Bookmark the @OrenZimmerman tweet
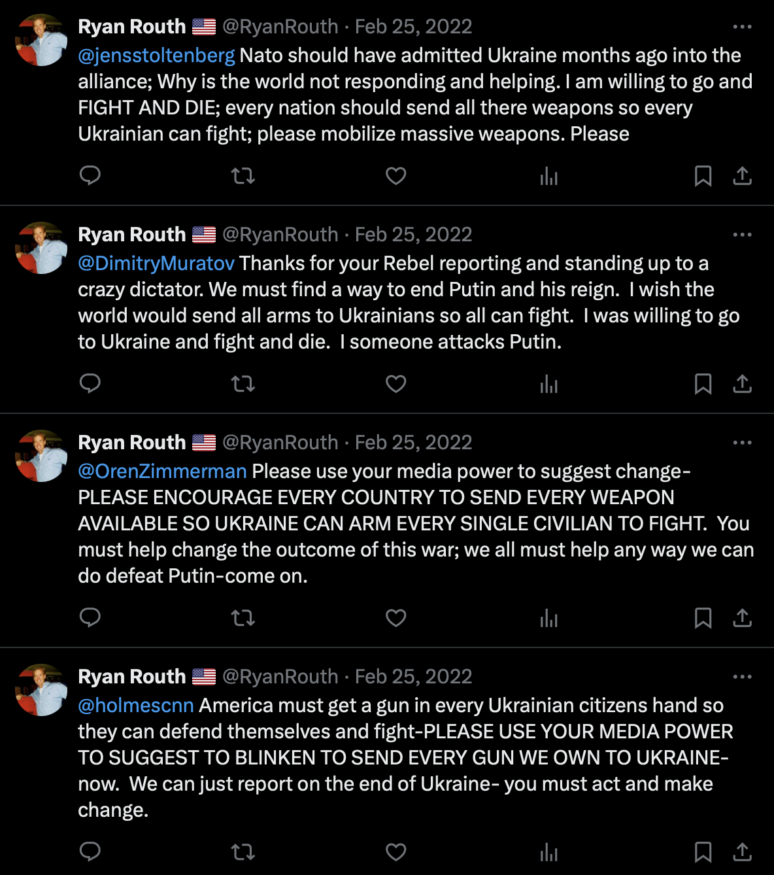 click(x=703, y=618)
